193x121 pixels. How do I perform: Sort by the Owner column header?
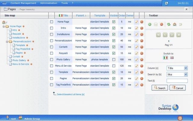pyautogui.click(x=130, y=15)
